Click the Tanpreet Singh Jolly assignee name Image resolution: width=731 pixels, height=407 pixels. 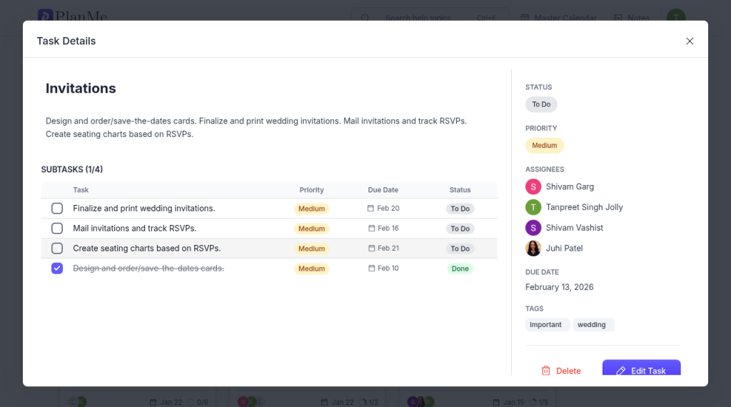coord(584,208)
